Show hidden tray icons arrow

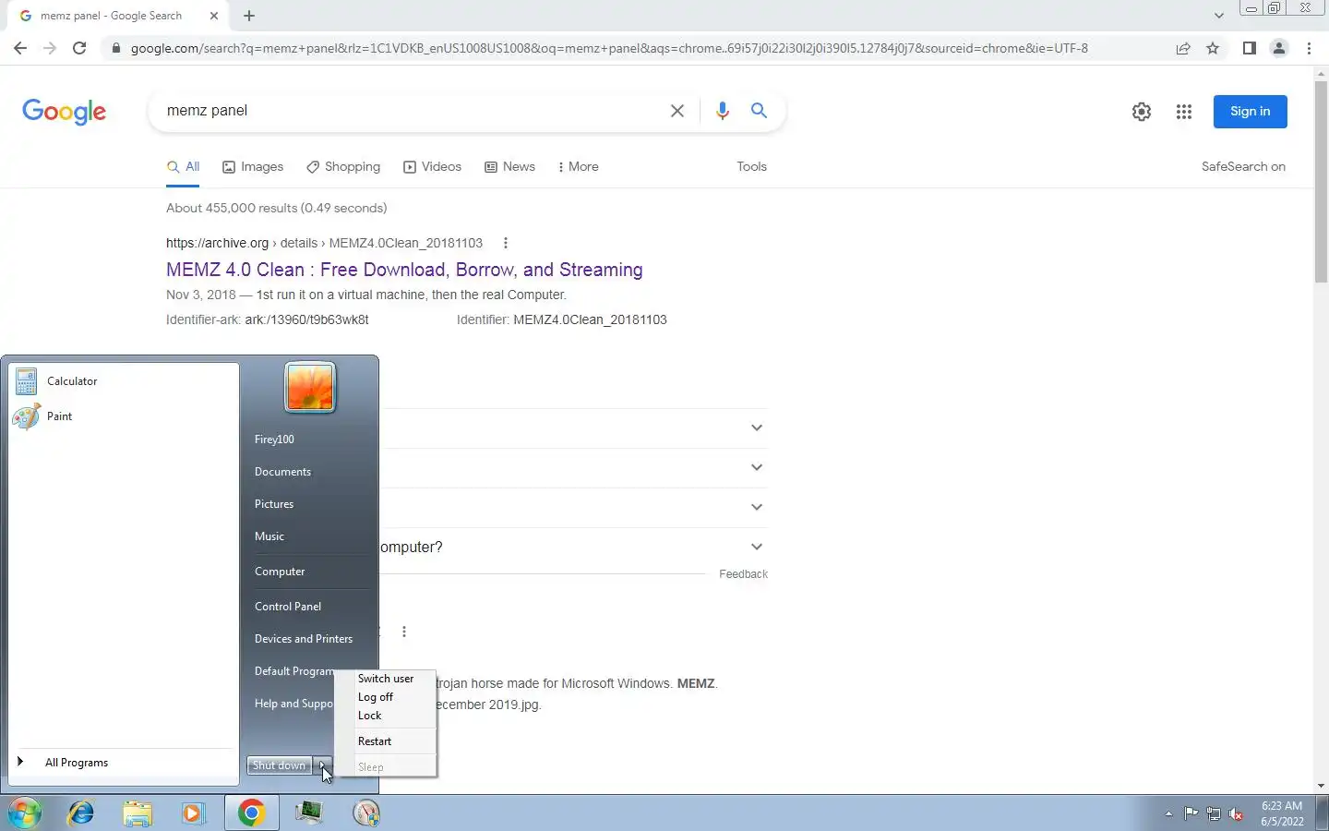[x=1168, y=813]
